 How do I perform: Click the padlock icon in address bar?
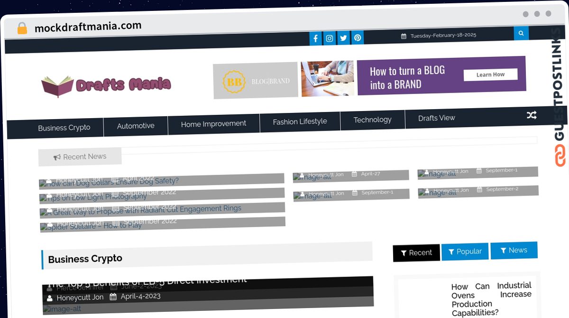tap(22, 28)
